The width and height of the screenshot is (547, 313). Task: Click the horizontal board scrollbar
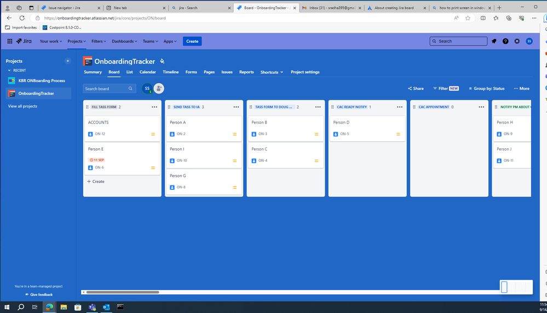coord(123,292)
